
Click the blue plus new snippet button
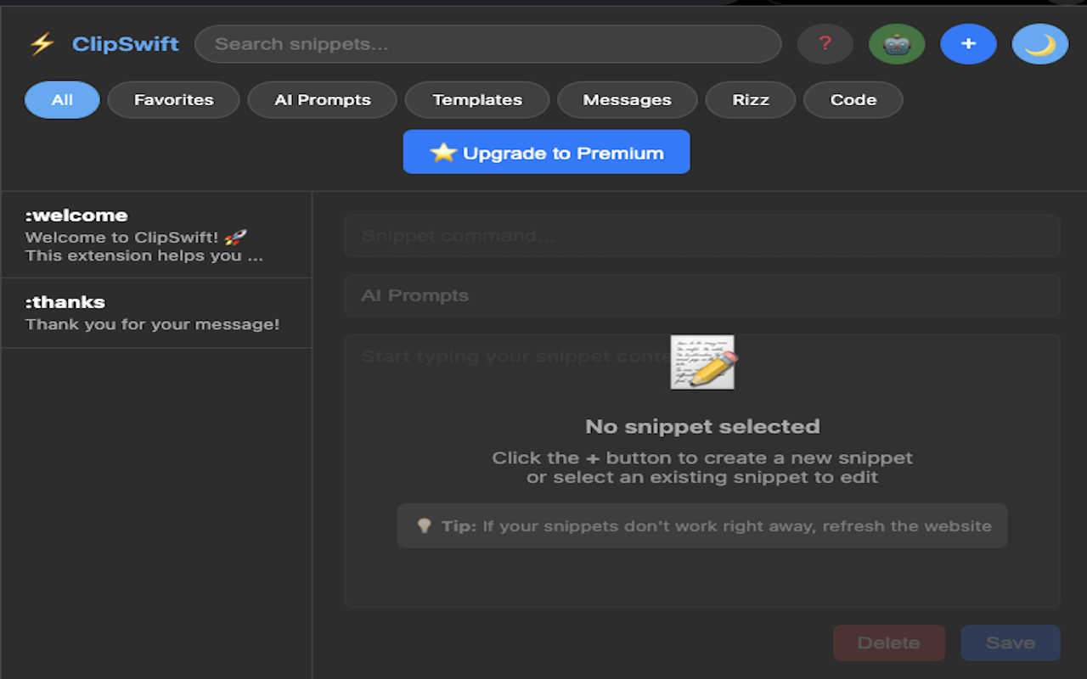(x=968, y=44)
